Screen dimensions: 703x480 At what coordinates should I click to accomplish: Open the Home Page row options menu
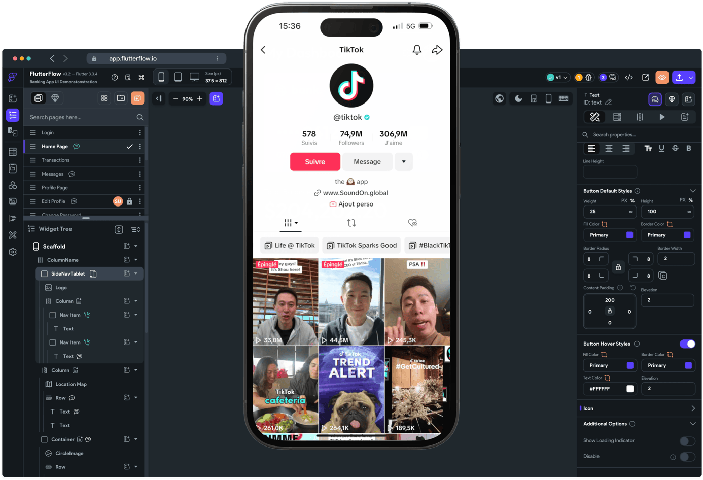[x=140, y=146]
